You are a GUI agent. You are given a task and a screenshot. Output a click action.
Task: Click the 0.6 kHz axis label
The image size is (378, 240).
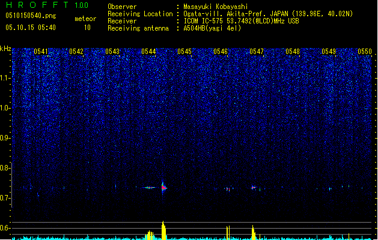coord(5,228)
